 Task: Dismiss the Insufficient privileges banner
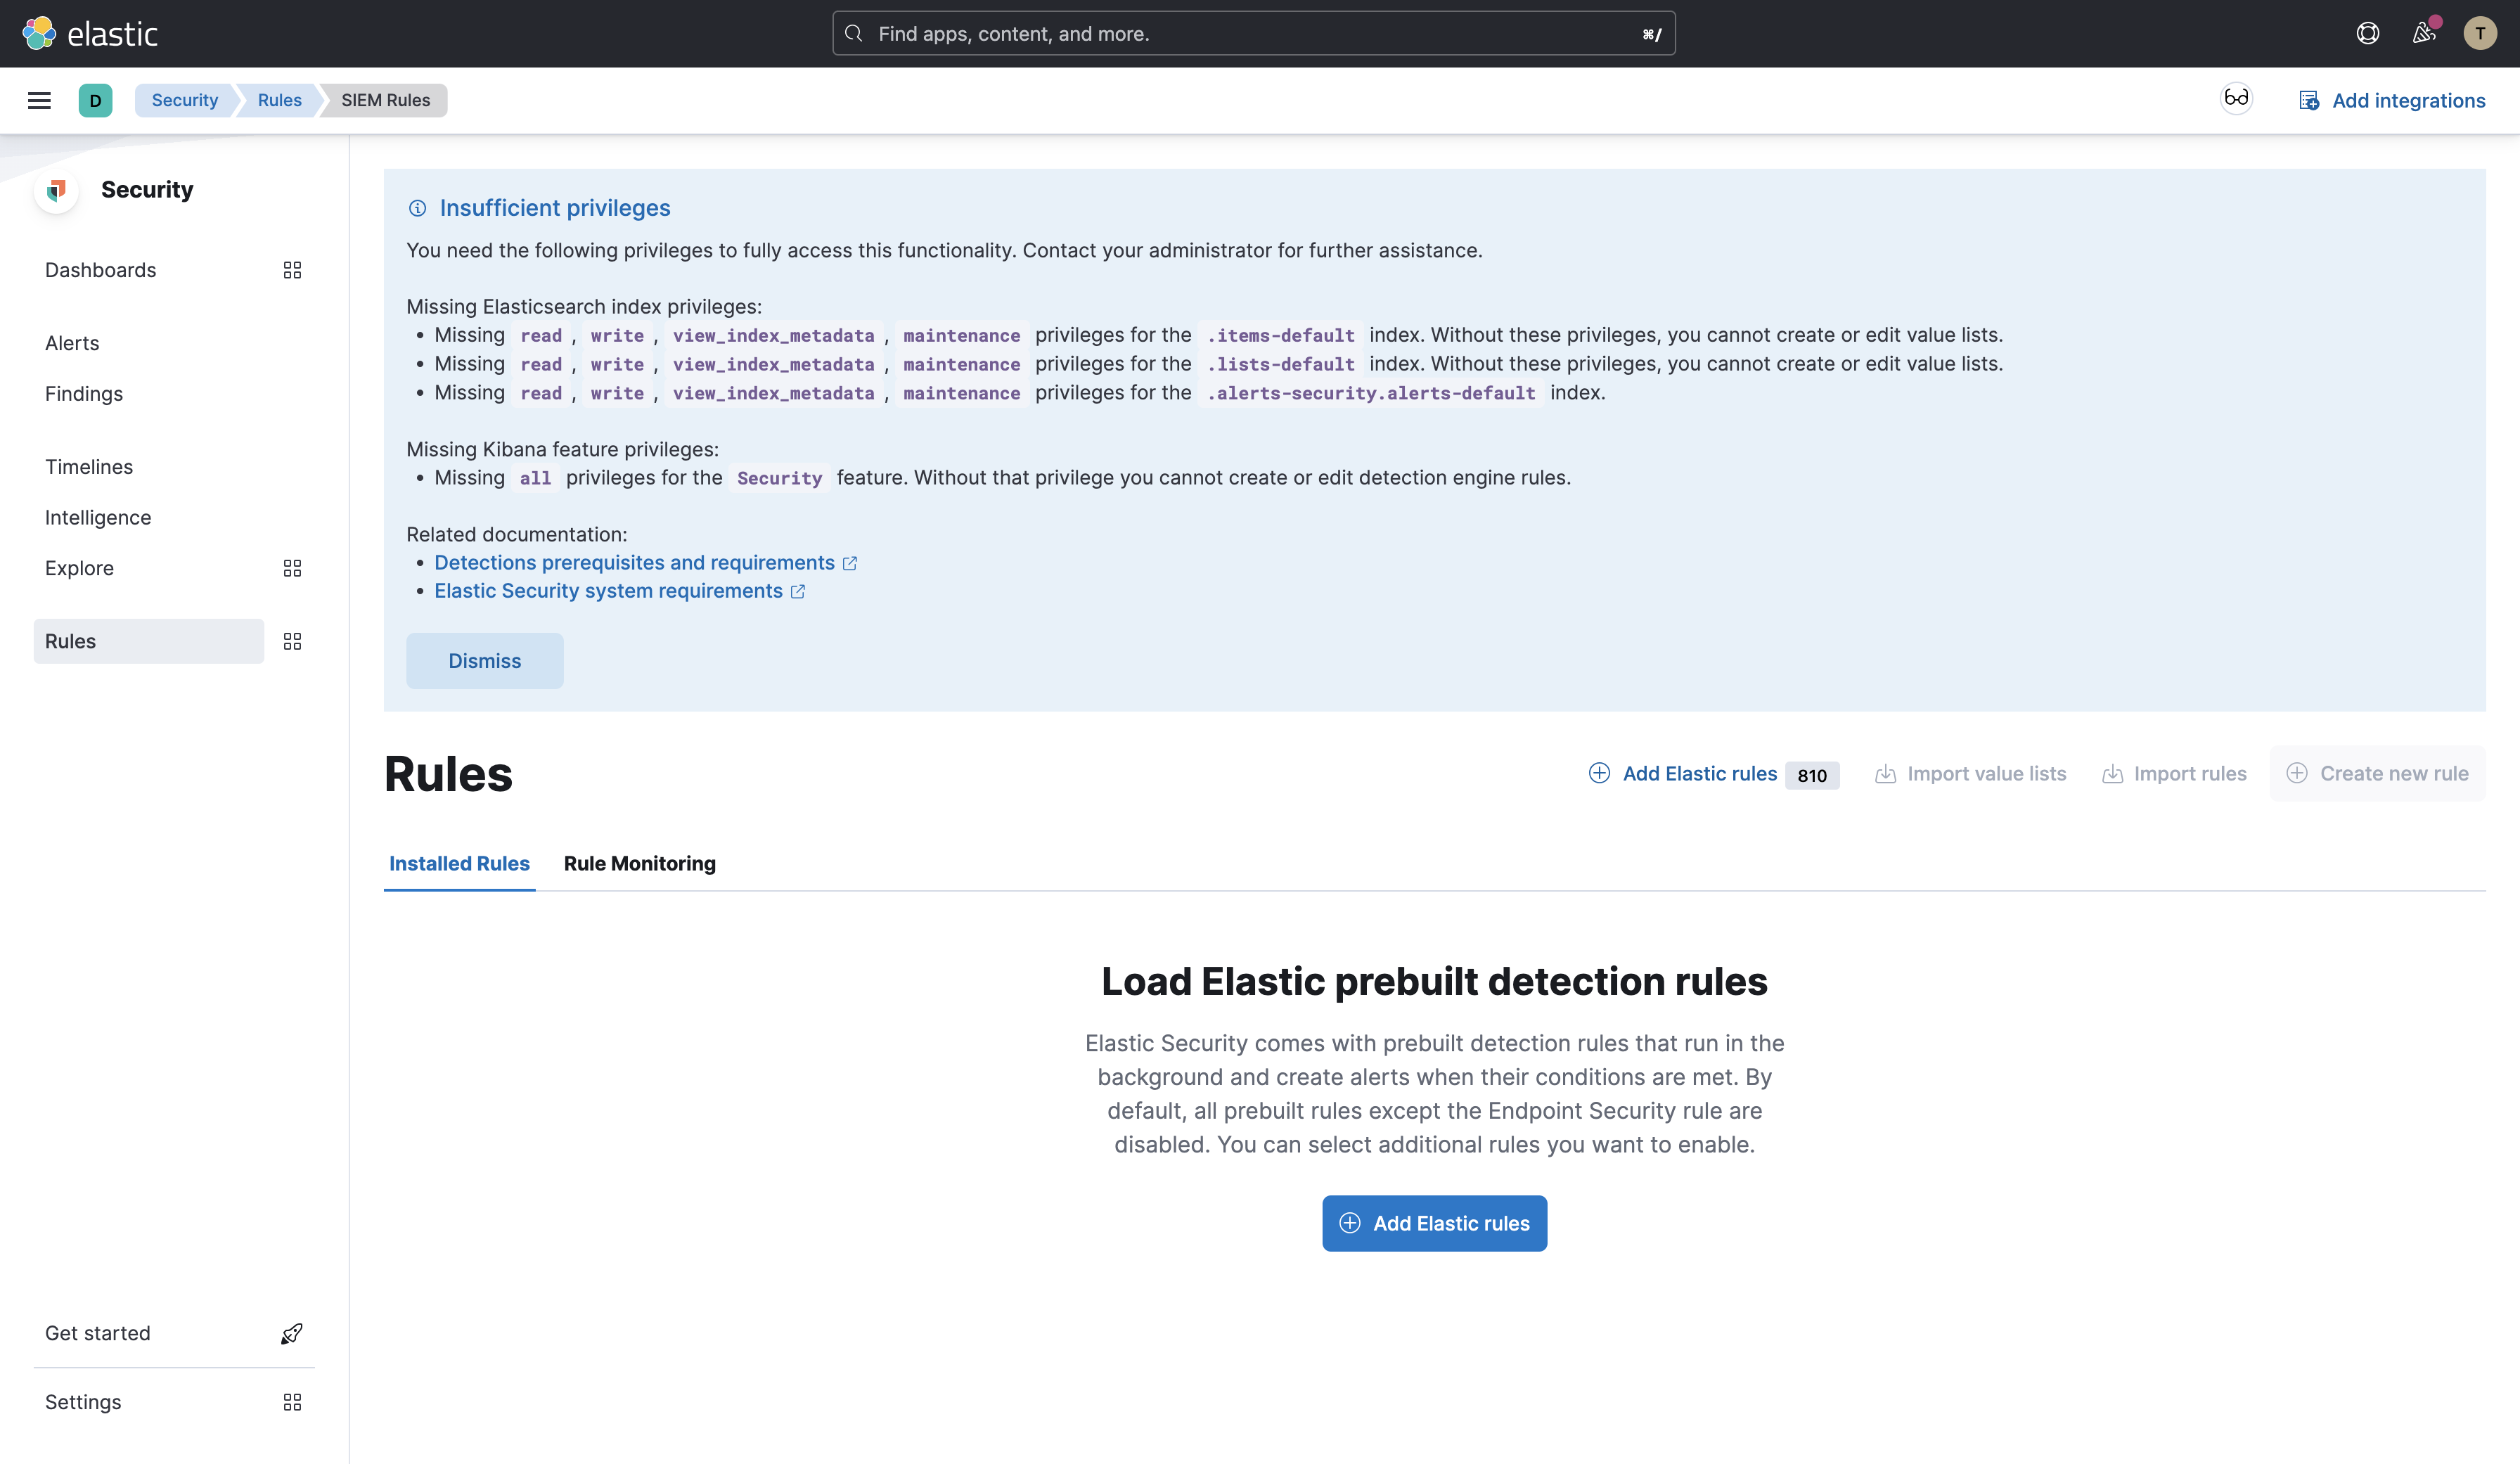tap(484, 661)
